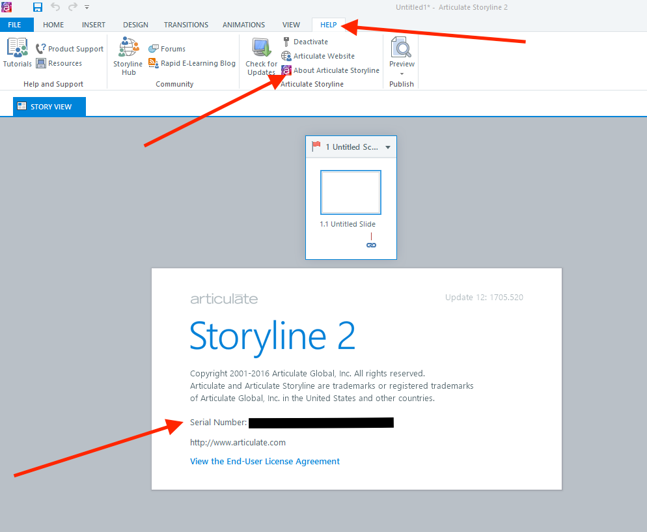The width and height of the screenshot is (647, 532).
Task: Switch to the DESIGN ribbon tab
Action: 135,25
